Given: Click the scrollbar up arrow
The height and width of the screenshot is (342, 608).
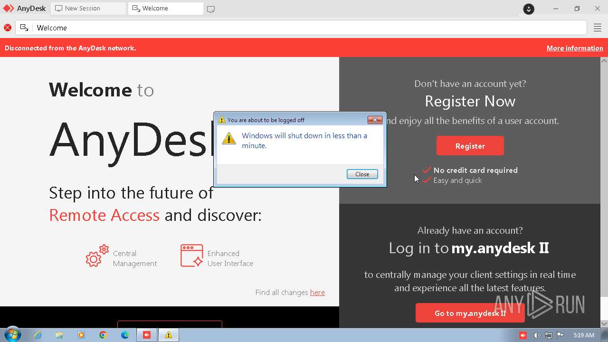Looking at the screenshot, I should tap(604, 61).
